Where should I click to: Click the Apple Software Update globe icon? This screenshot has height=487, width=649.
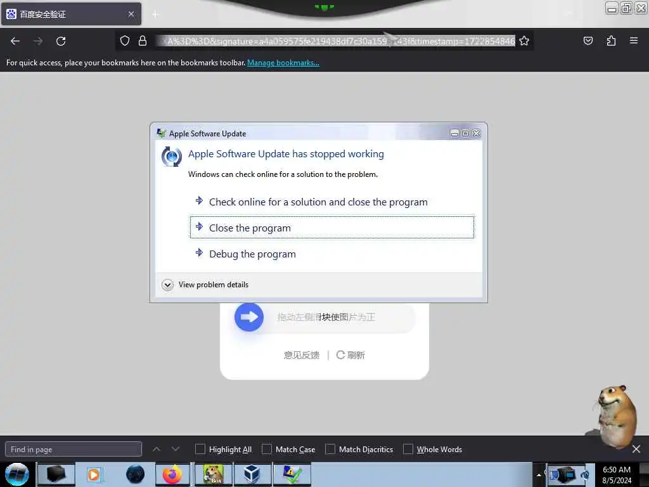(171, 157)
